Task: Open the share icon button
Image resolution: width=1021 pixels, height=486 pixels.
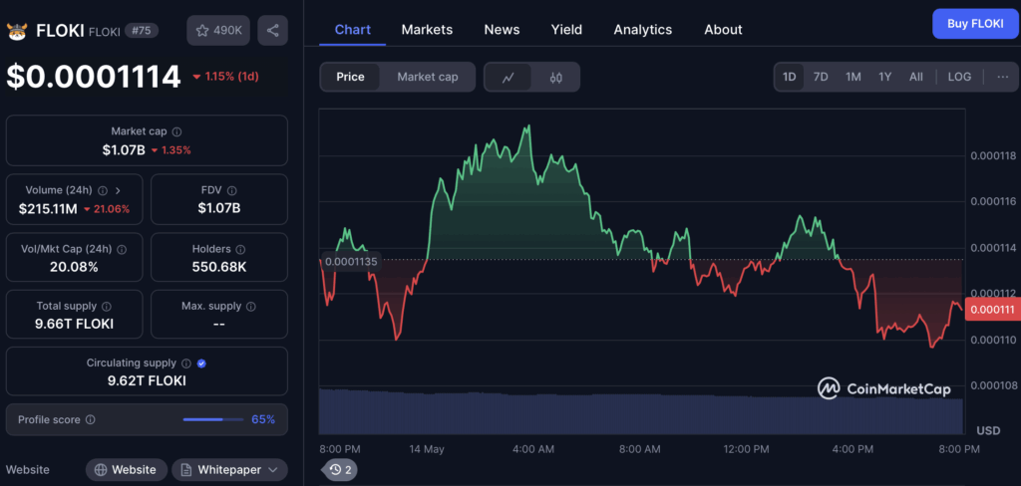Action: click(x=273, y=31)
